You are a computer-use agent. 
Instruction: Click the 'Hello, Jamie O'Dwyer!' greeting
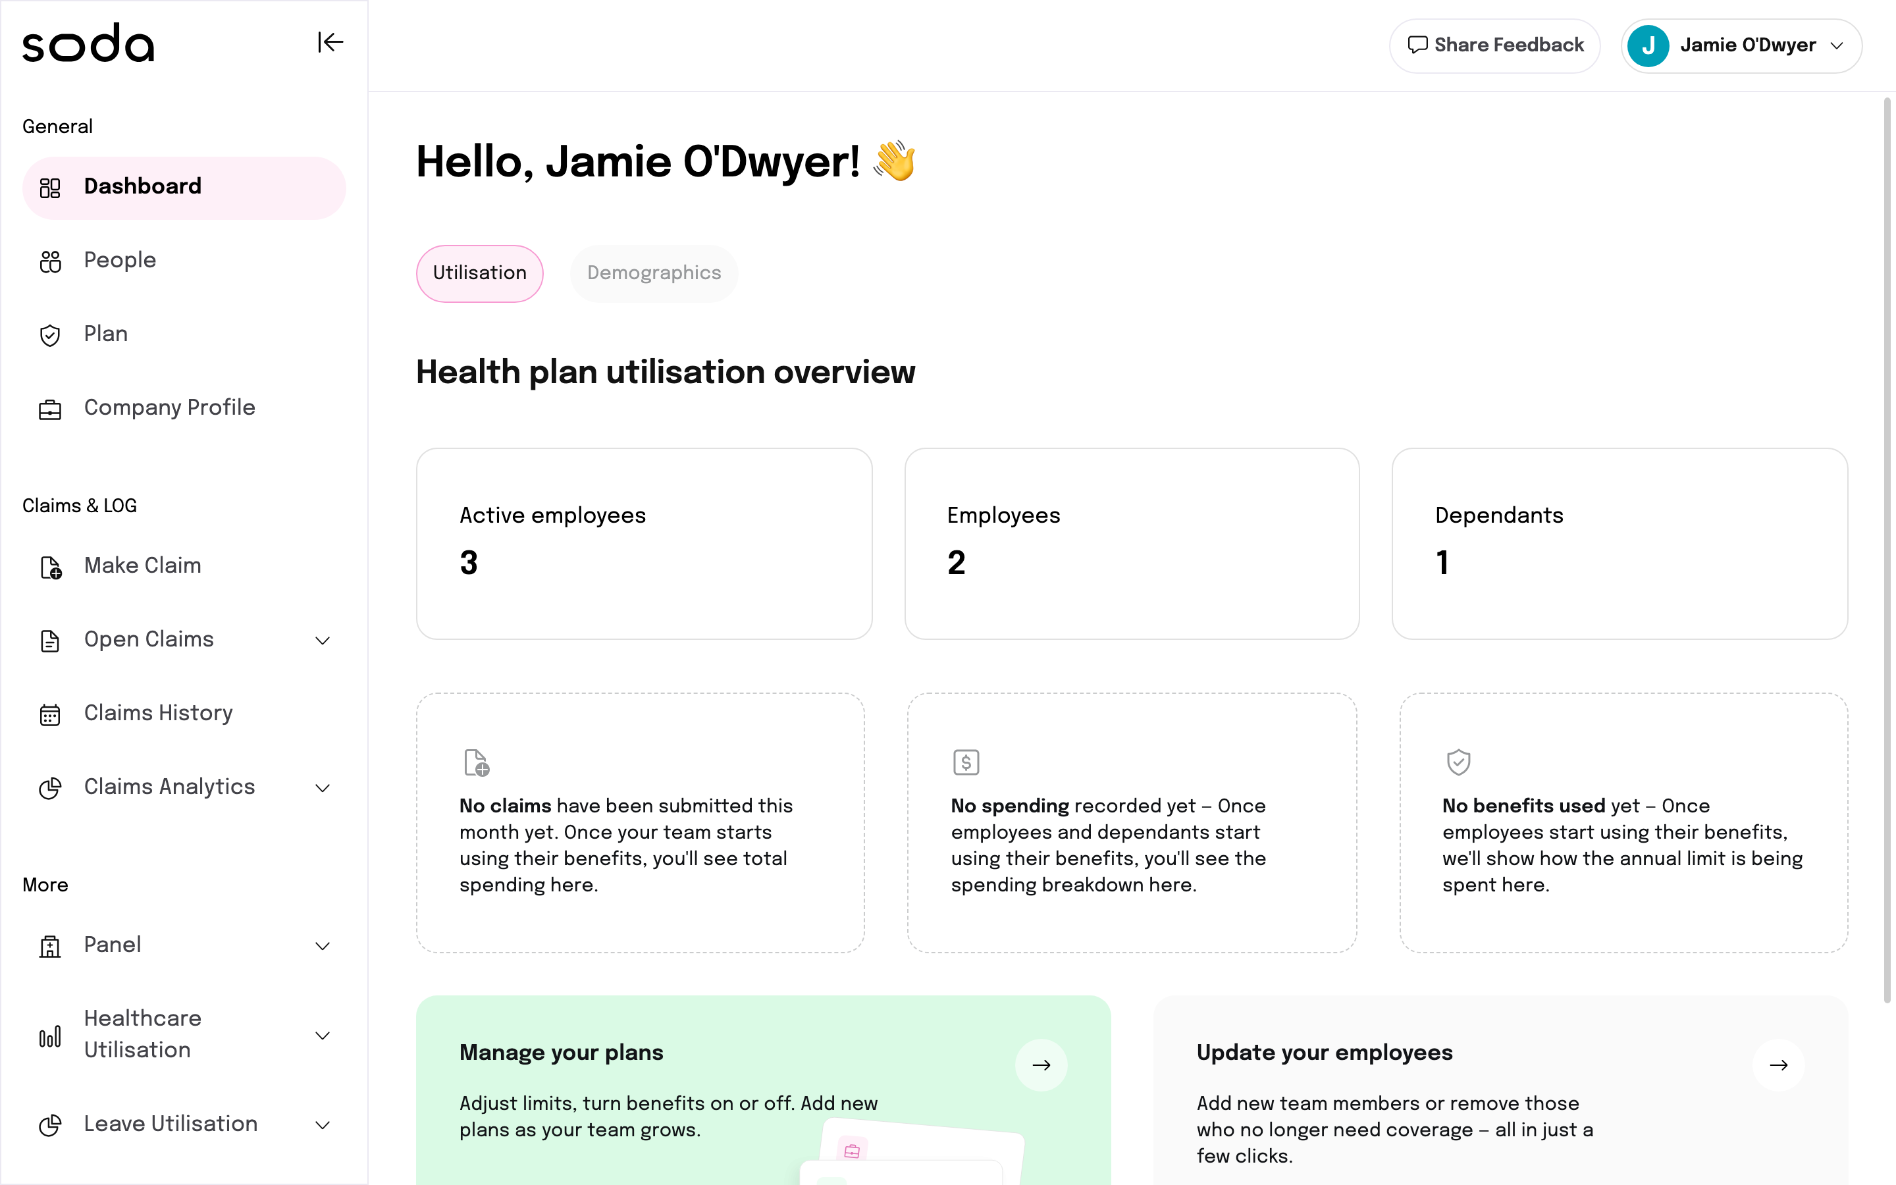click(x=638, y=161)
